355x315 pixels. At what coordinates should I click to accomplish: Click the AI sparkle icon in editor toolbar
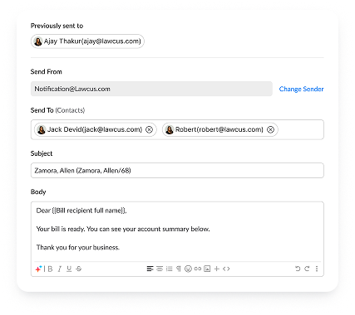(38, 269)
